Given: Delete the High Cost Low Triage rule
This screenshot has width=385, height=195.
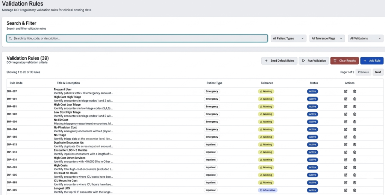Looking at the screenshot, I should click(355, 106).
